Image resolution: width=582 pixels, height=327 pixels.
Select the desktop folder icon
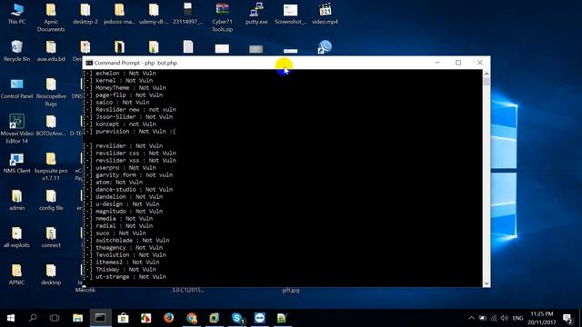51,274
